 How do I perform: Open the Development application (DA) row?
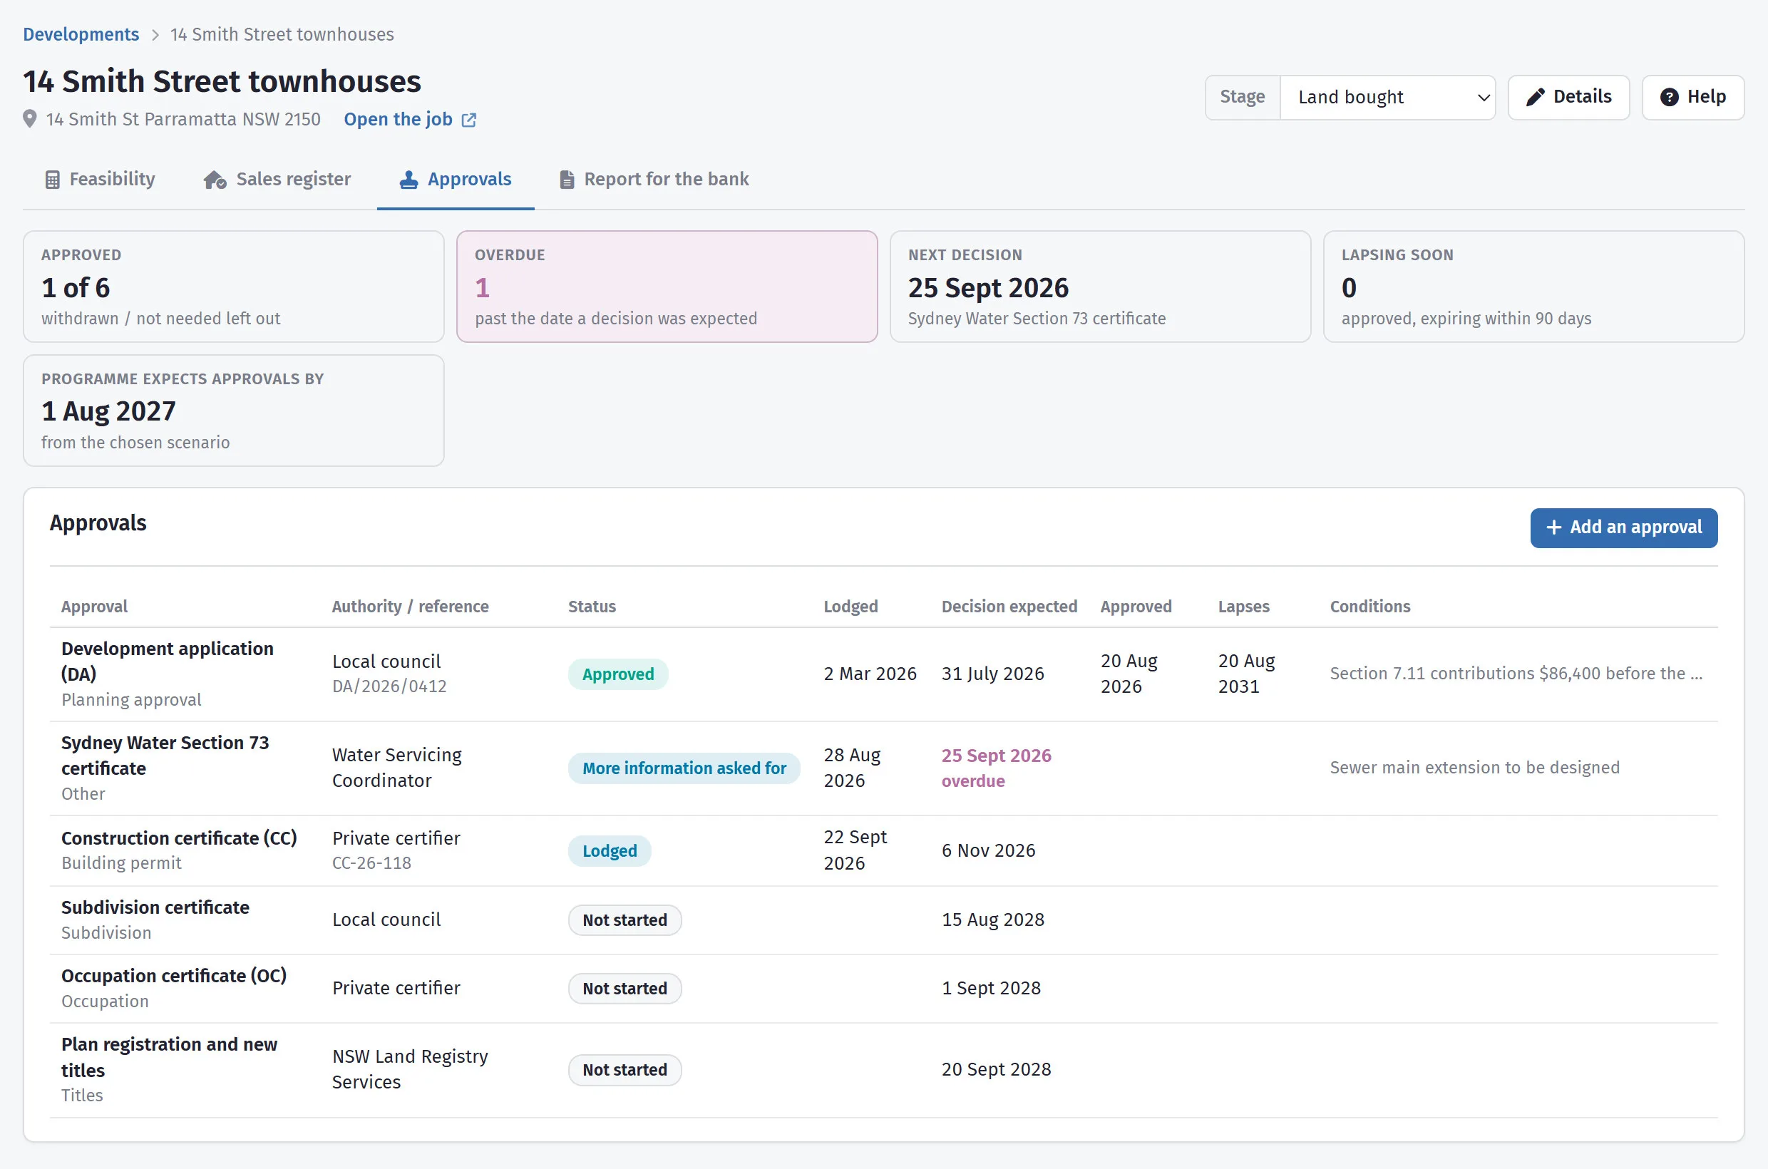pos(883,674)
